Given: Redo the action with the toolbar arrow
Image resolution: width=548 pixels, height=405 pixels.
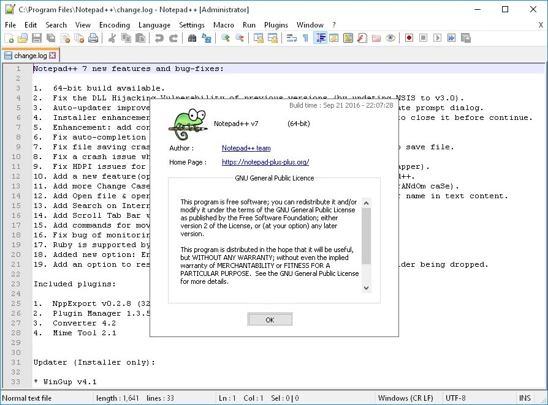Looking at the screenshot, I should (x=173, y=38).
